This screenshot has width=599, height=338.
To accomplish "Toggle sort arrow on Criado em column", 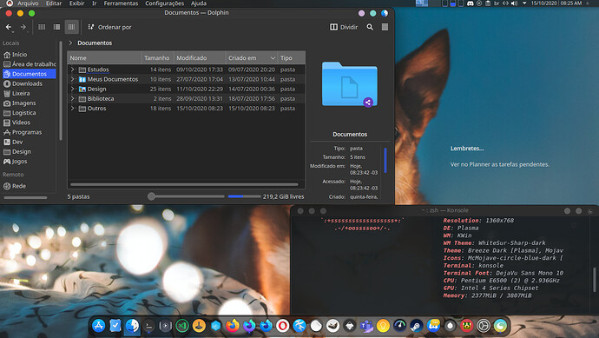I will [x=273, y=58].
